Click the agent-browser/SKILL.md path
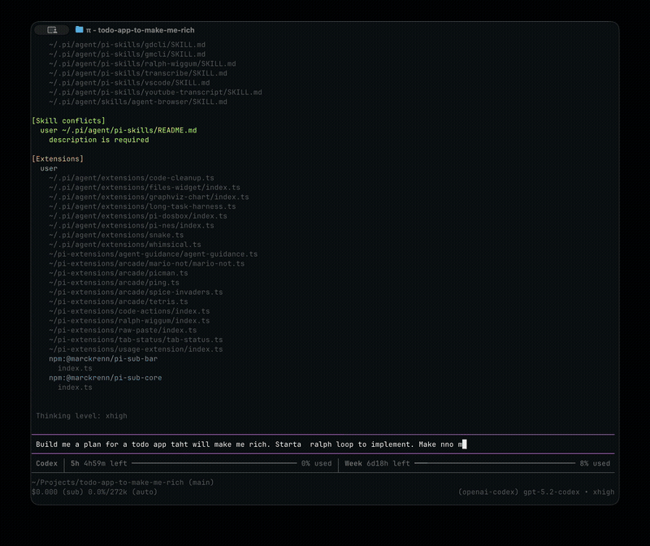Screen dimensions: 650x546 (x=138, y=102)
